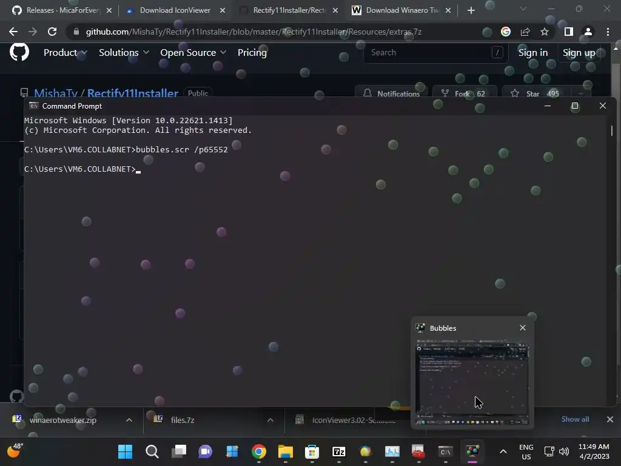Open Chrome tab search chevron
This screenshot has width=621, height=466.
pyautogui.click(x=523, y=8)
